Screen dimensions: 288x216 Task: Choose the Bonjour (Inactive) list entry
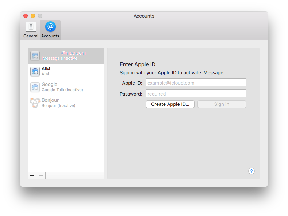tap(58, 103)
